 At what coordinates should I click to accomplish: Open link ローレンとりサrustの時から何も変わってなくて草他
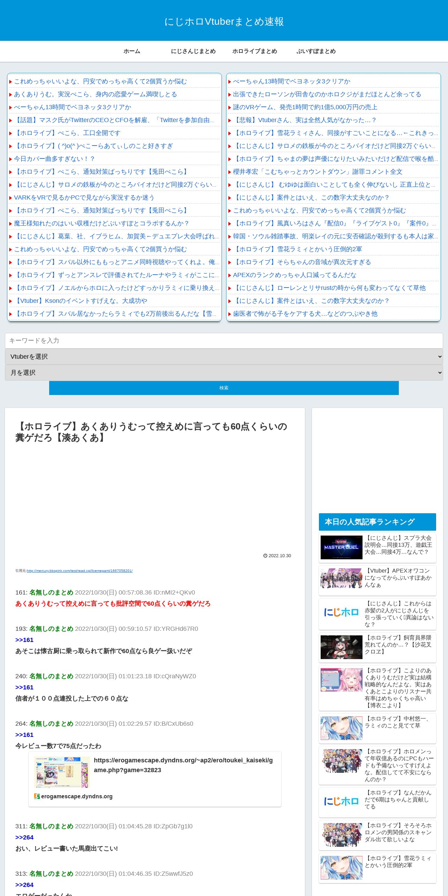click(x=329, y=288)
